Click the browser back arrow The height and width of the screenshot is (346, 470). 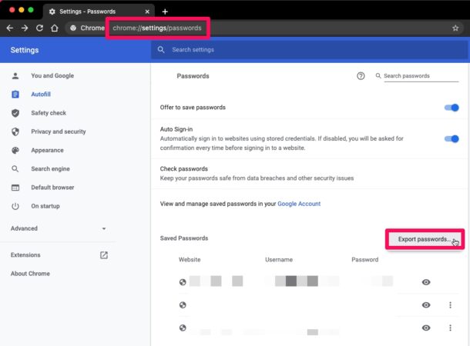[x=9, y=28]
